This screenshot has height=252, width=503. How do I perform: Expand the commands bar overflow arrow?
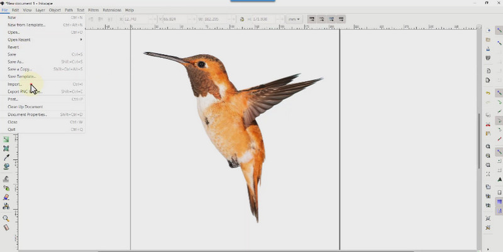[488, 249]
